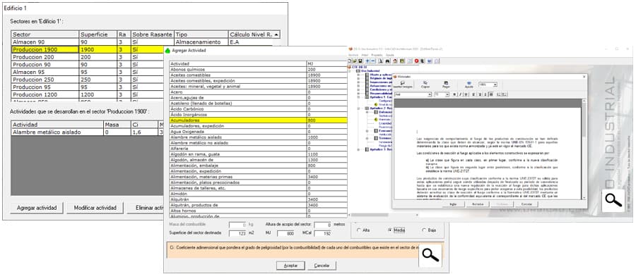This screenshot has height=274, width=636.
Task: Collapse the Apéndice 1 tree node
Action: pyautogui.click(x=358, y=97)
